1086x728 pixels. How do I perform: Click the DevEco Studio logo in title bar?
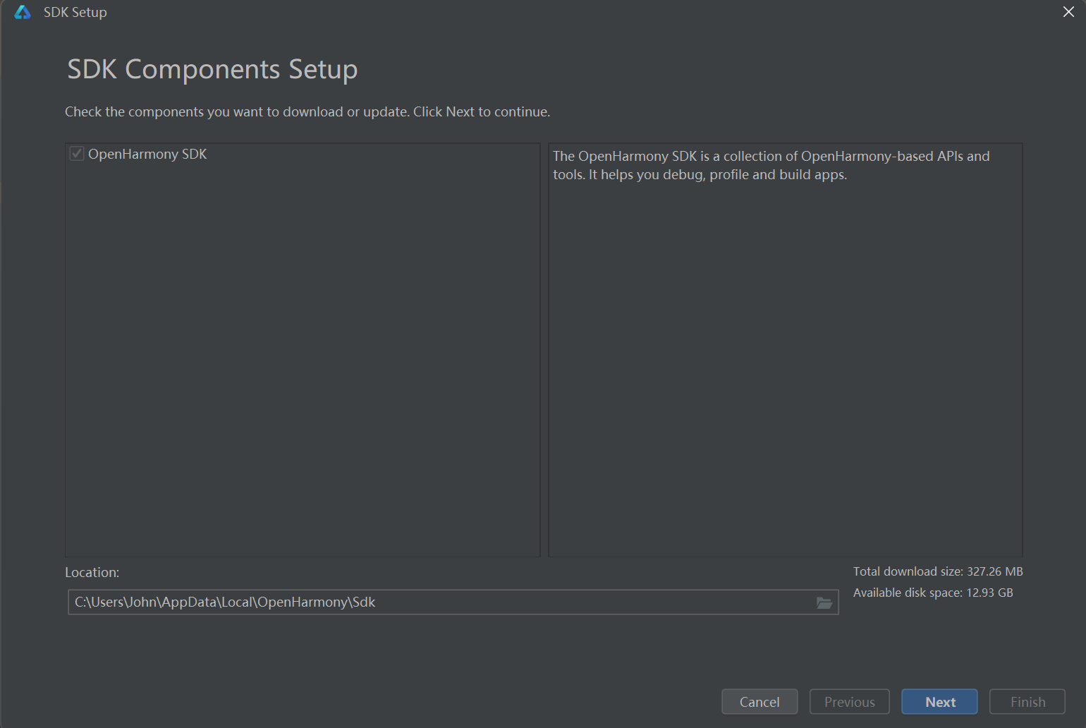23,12
